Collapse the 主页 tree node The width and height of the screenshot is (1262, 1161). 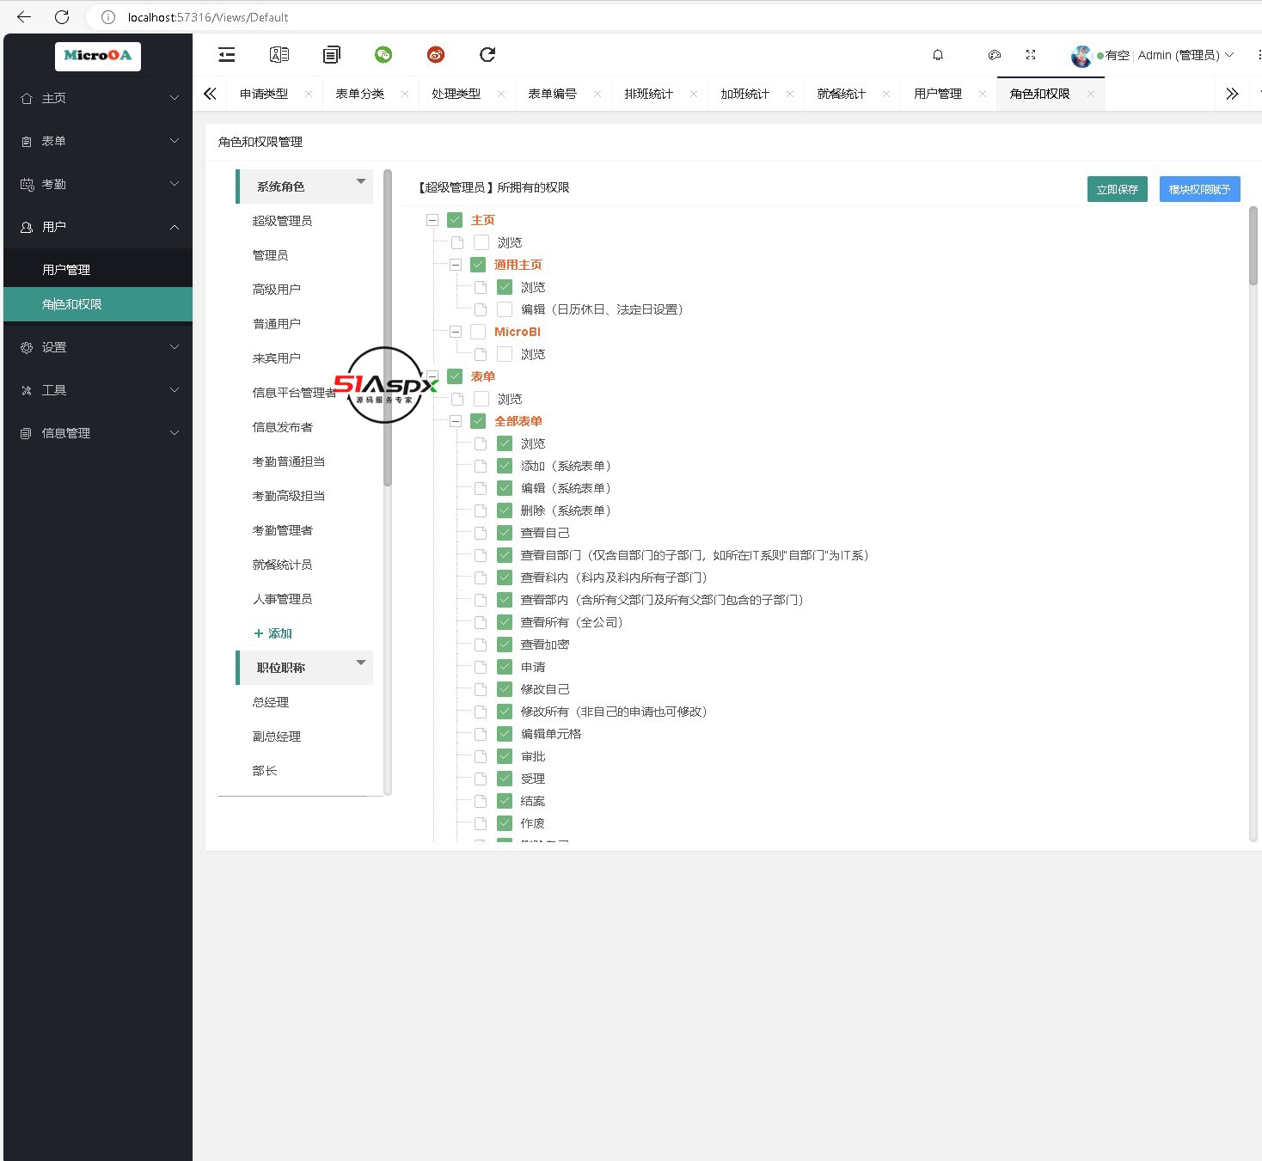point(432,220)
